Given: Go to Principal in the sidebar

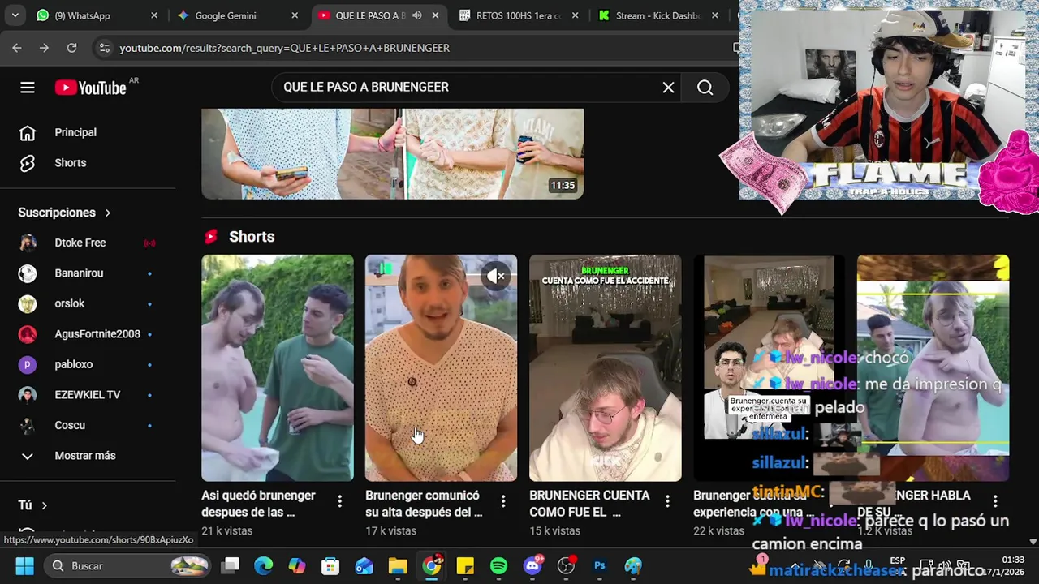Looking at the screenshot, I should coord(76,132).
